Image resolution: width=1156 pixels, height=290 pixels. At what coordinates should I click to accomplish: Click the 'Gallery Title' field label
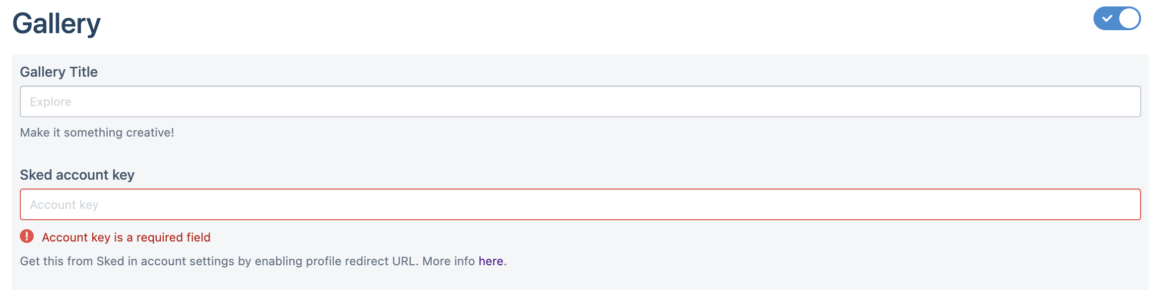59,72
